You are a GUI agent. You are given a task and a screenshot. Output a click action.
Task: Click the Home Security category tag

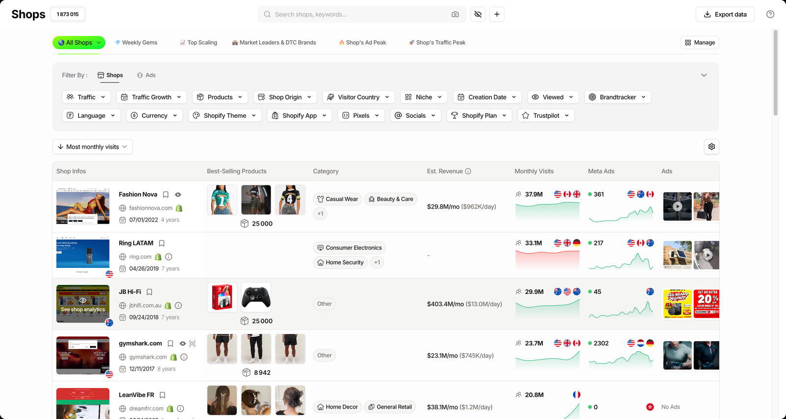[x=340, y=262]
